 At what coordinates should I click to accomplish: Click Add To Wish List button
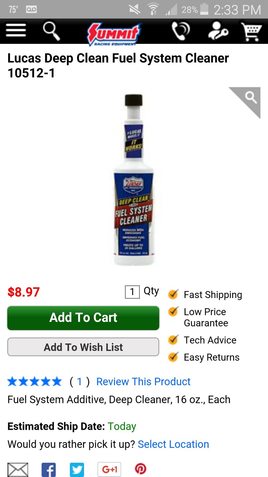pos(83,347)
